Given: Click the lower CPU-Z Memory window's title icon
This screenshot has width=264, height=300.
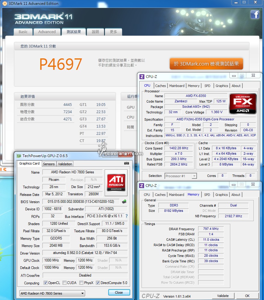Looking at the screenshot, I should point(141,186).
